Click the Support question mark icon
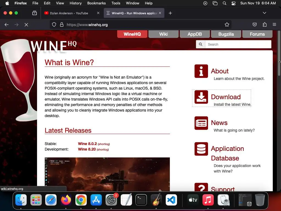281x211 pixels. (201, 187)
